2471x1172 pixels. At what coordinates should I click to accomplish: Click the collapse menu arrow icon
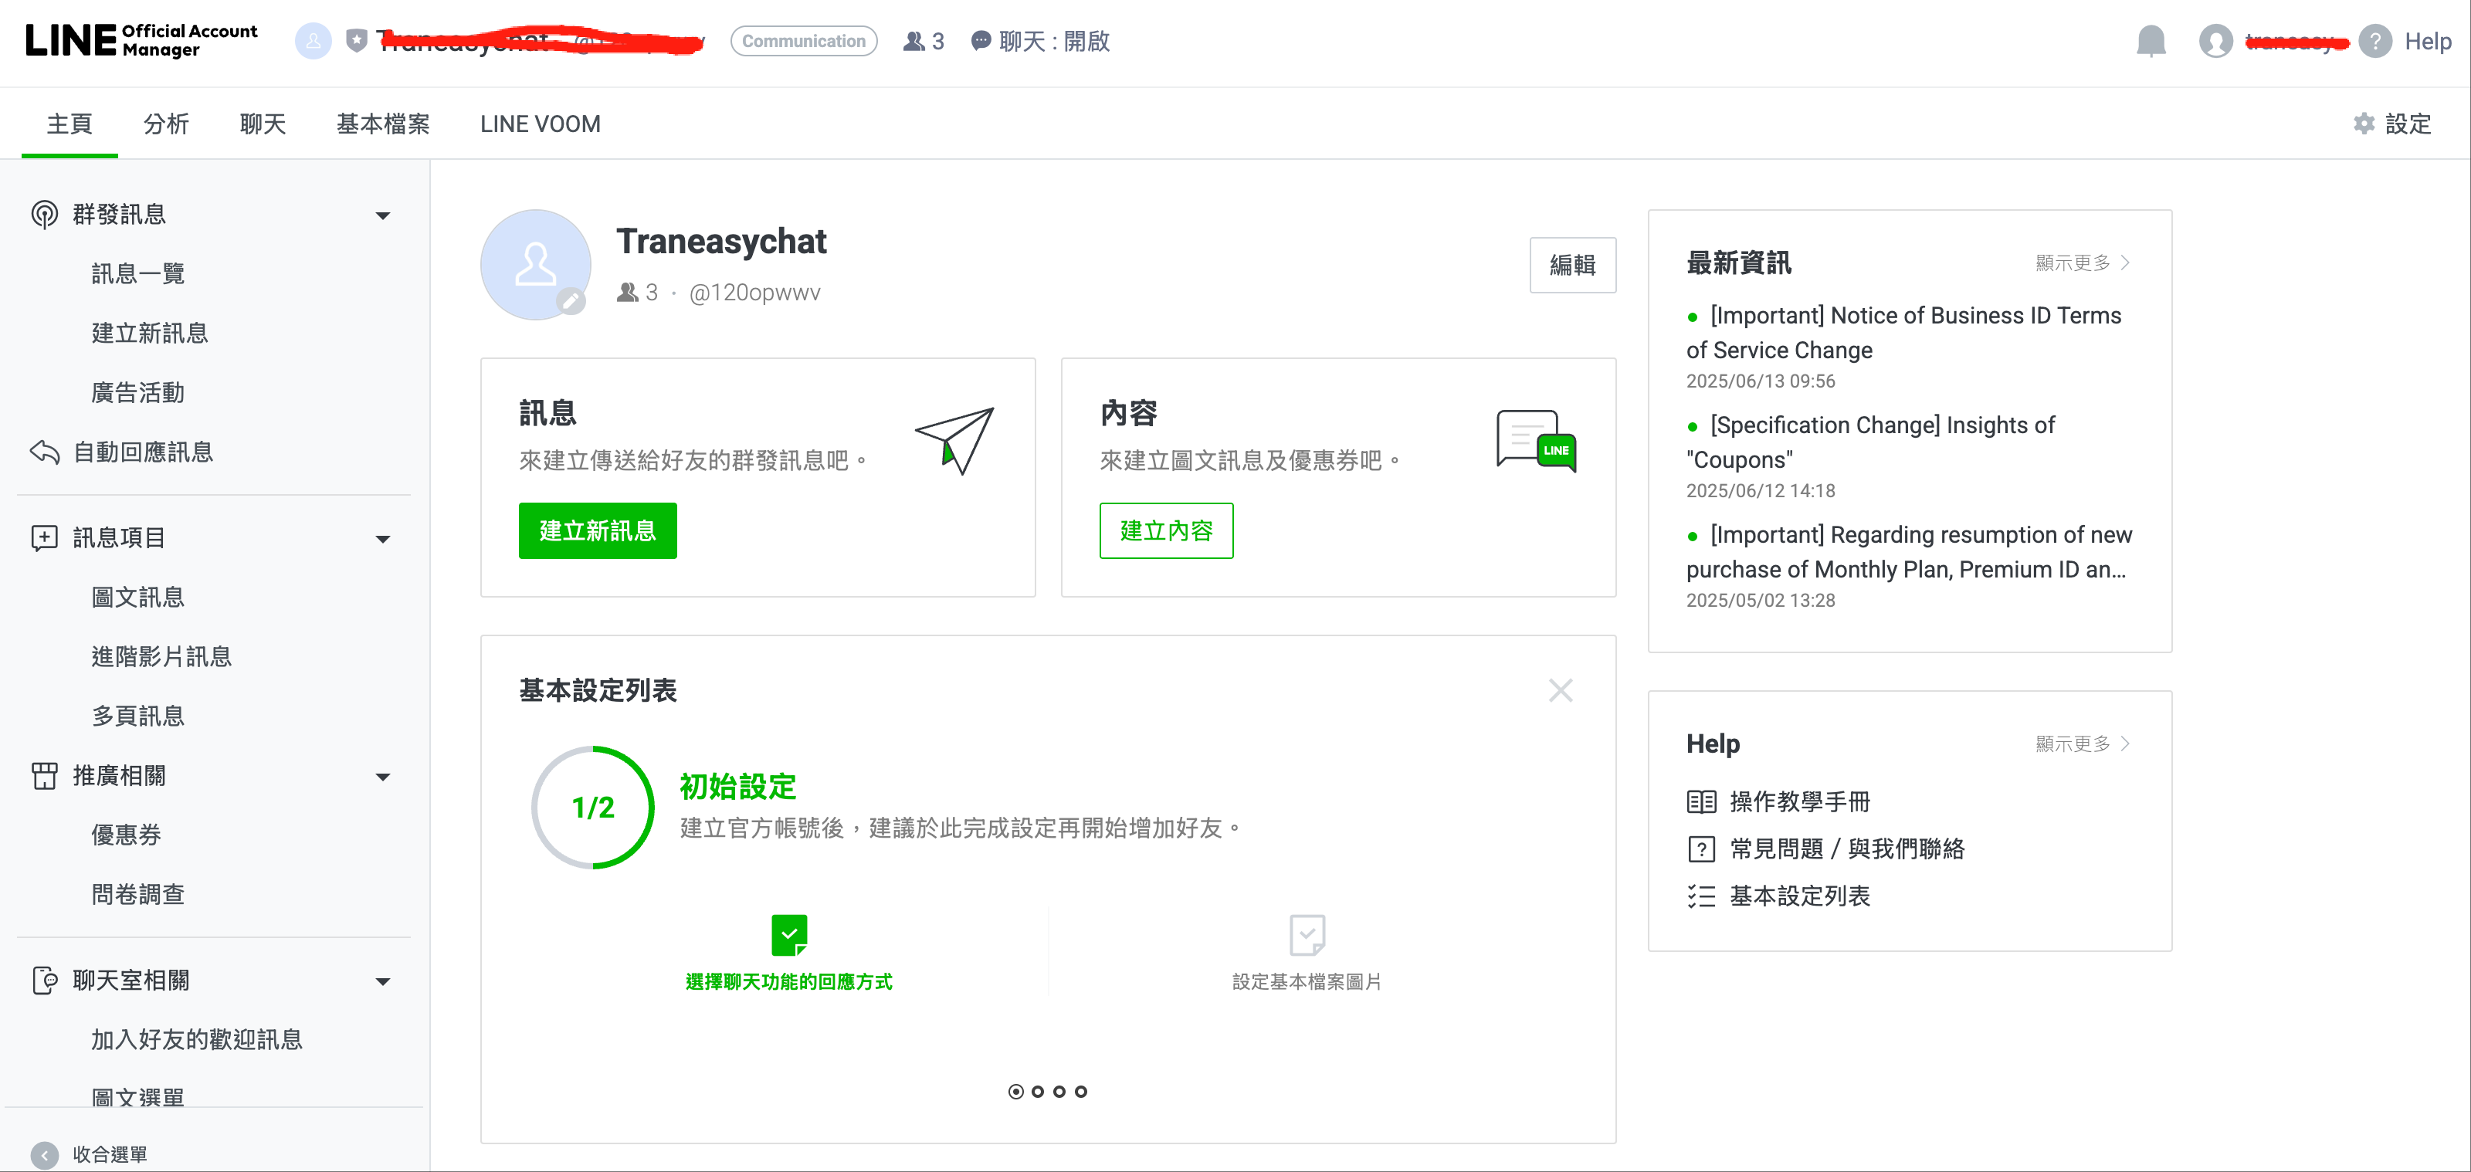click(44, 1155)
